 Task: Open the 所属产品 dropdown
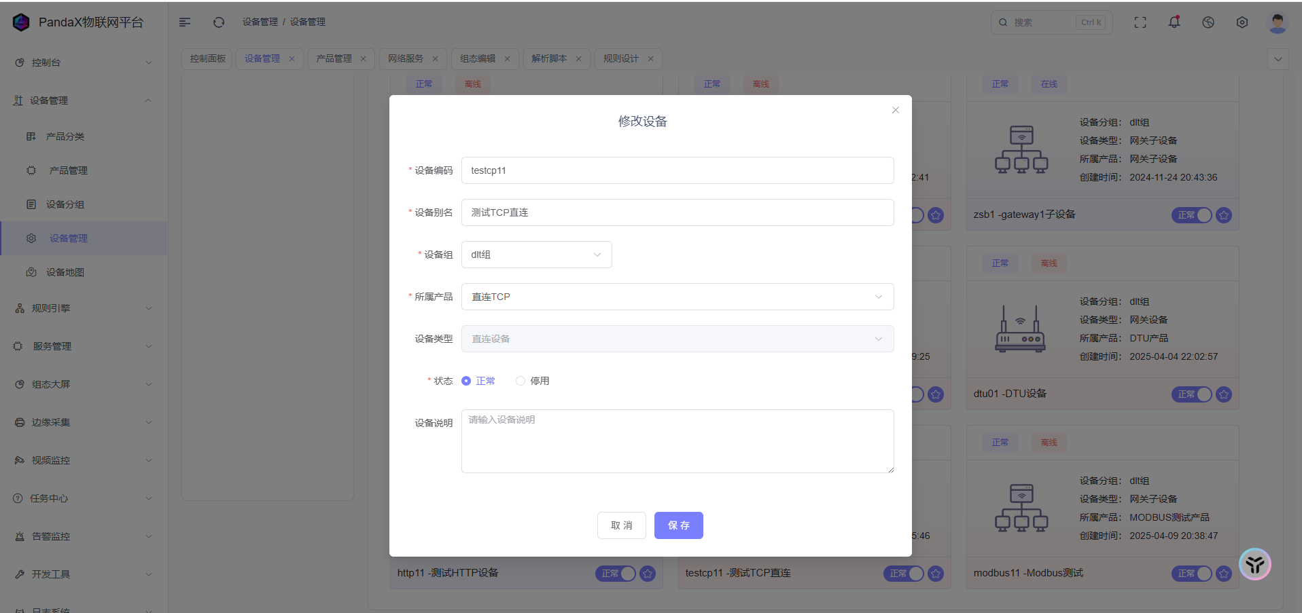677,297
